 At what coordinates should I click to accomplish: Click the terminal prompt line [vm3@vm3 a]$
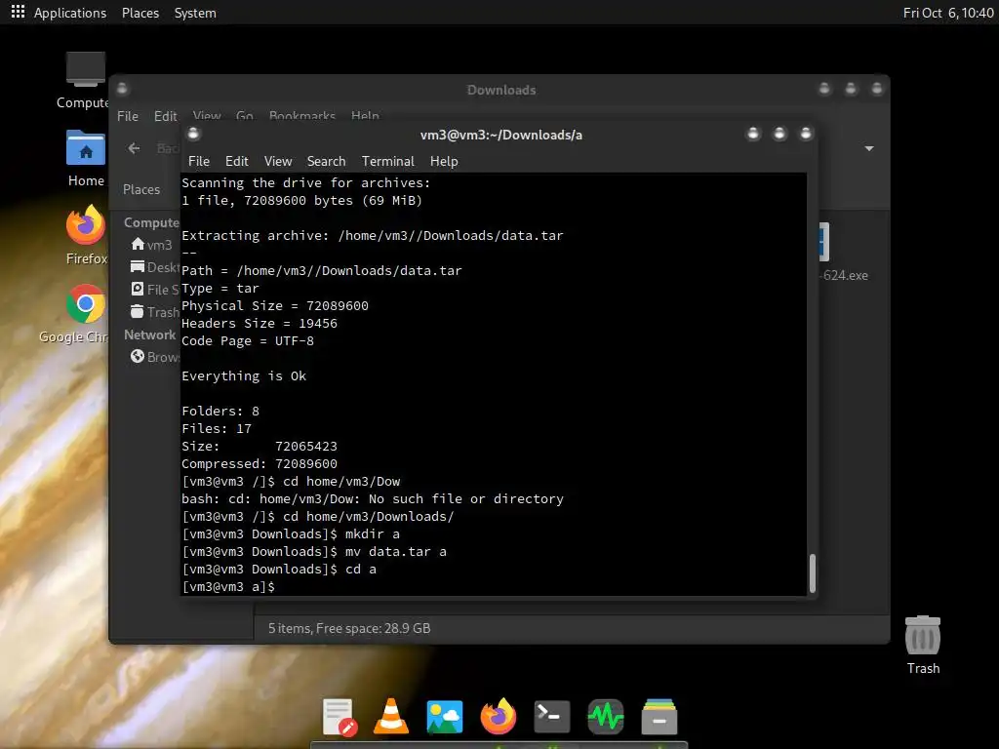(x=228, y=586)
